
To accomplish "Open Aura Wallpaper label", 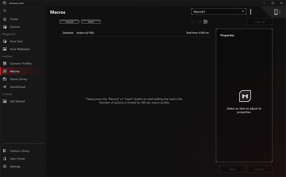I will [20, 49].
